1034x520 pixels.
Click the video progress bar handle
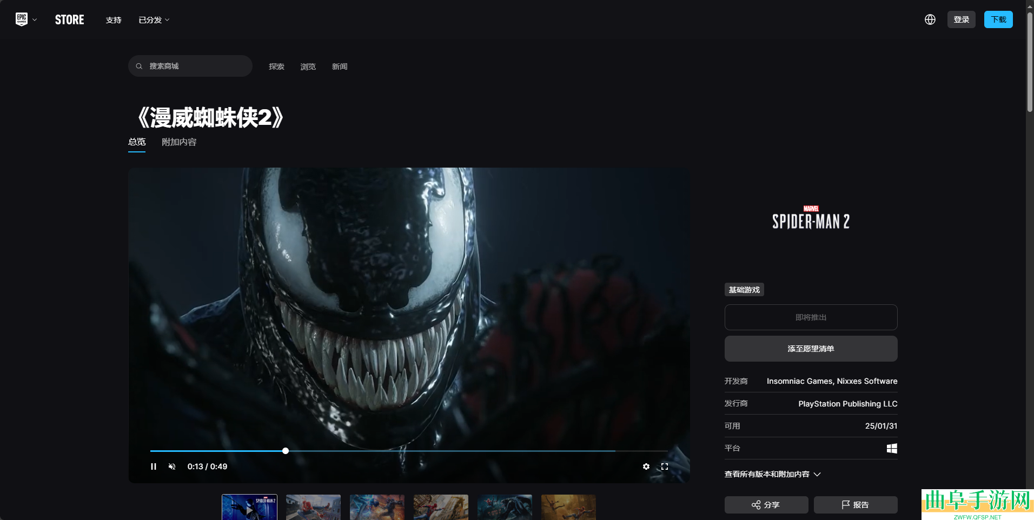(286, 451)
